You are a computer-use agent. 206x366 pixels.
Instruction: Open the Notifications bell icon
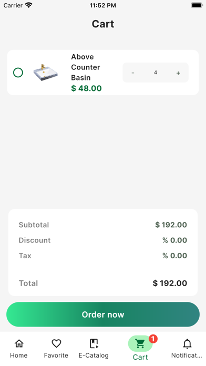click(187, 343)
